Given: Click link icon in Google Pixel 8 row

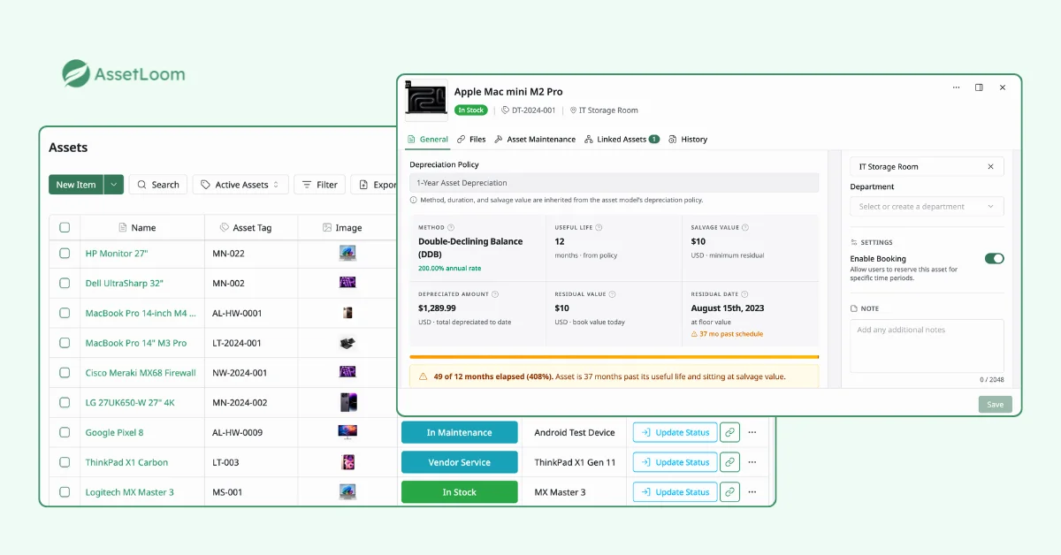Looking at the screenshot, I should [729, 432].
